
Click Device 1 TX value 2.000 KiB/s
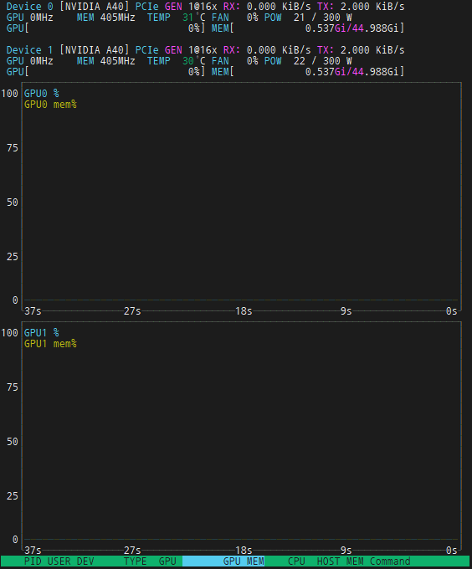coord(372,50)
